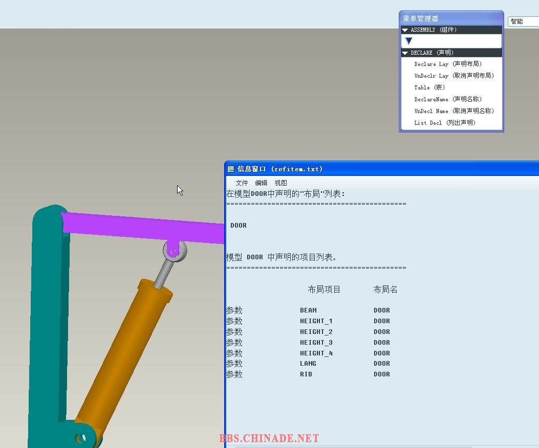
Task: Click the HEIGHT_4 parameter entry
Action: pyautogui.click(x=316, y=353)
